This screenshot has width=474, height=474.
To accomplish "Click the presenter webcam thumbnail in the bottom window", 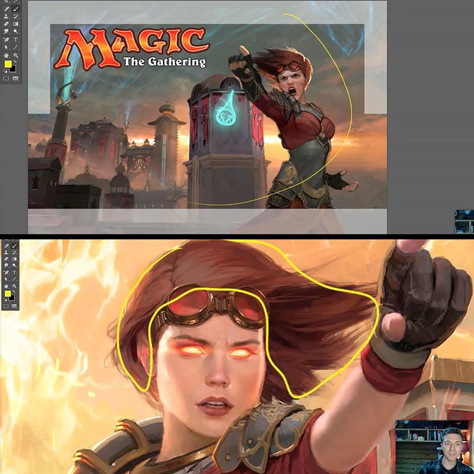I will [434, 447].
